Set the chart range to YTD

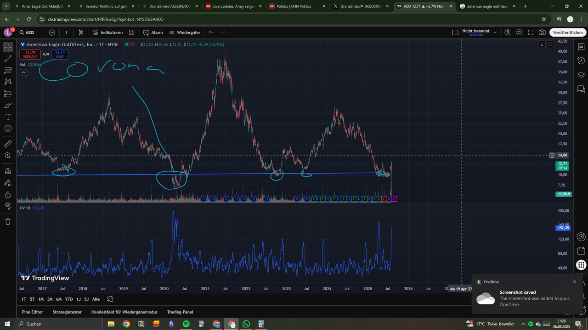[x=69, y=299]
